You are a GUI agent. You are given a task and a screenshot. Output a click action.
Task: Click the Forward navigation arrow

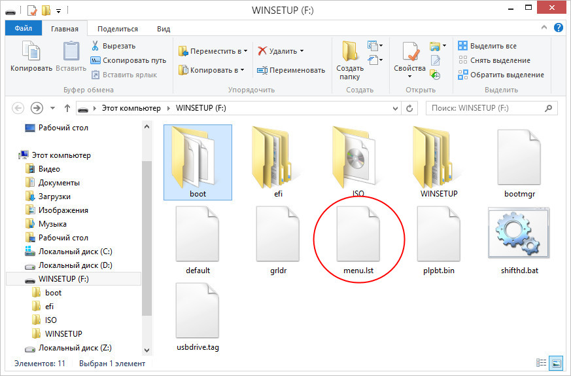tap(37, 108)
